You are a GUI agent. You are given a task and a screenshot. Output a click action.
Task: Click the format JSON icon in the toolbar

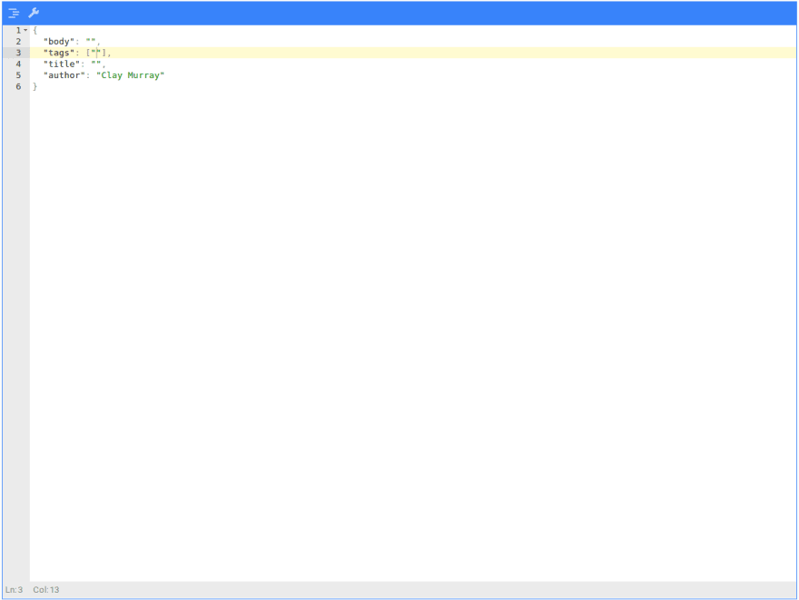click(x=14, y=13)
